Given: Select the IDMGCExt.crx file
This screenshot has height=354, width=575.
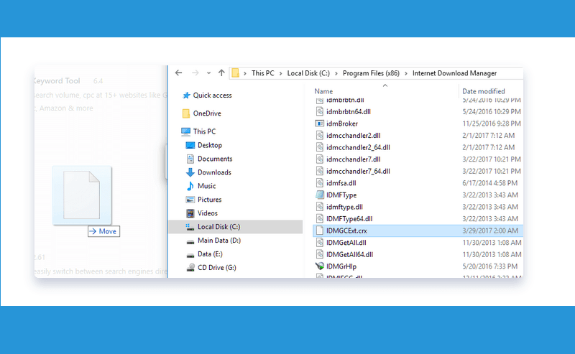Looking at the screenshot, I should (346, 231).
